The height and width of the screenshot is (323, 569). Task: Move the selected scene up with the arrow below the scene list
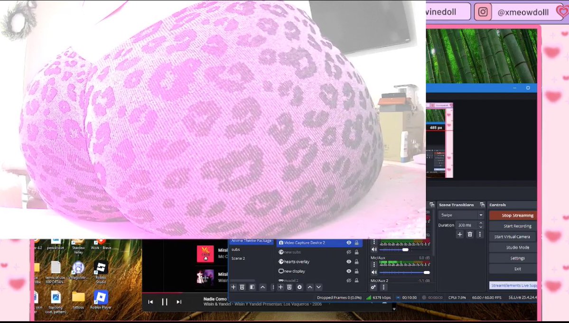tap(263, 287)
